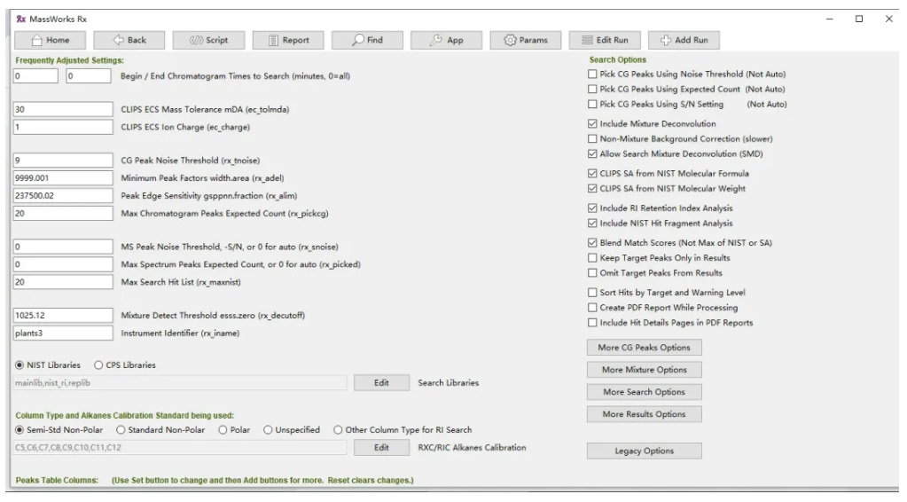
Task: Disable Include Mixture Deconvolution checkbox
Action: pos(593,124)
